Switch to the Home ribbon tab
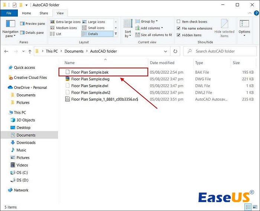Image resolution: width=260 pixels, height=211 pixels. (26, 13)
